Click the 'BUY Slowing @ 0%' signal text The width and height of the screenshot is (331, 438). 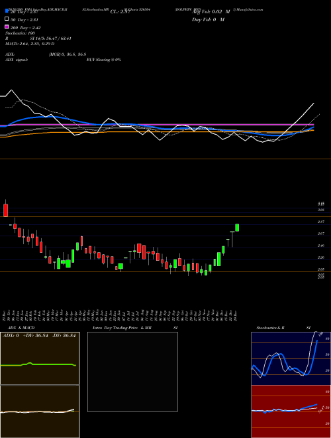point(104,60)
